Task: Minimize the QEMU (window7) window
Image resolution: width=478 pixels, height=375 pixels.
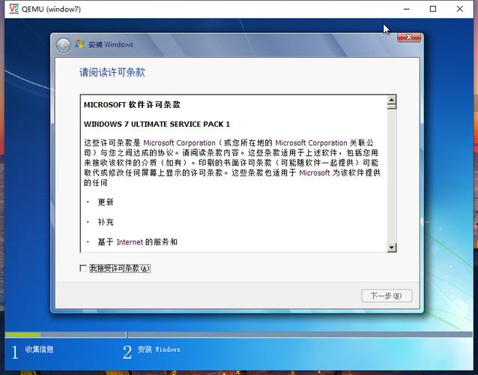Action: tap(406, 9)
